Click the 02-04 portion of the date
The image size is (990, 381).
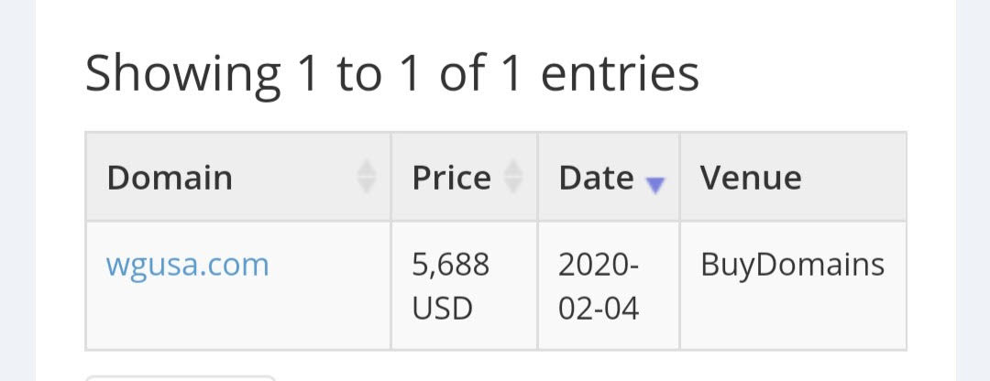pos(599,309)
